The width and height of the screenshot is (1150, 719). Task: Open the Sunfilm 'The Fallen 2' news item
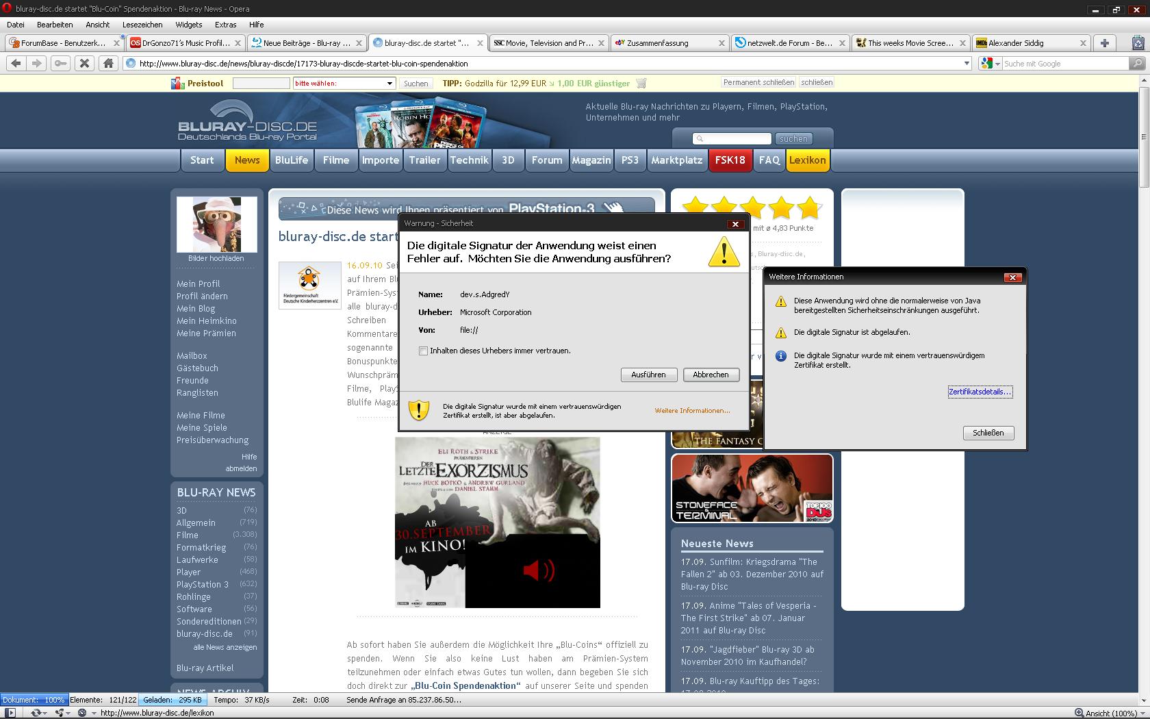coord(752,574)
